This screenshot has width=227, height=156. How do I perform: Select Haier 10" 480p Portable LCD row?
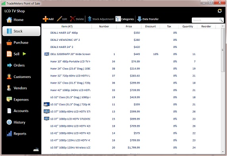tap(131, 61)
